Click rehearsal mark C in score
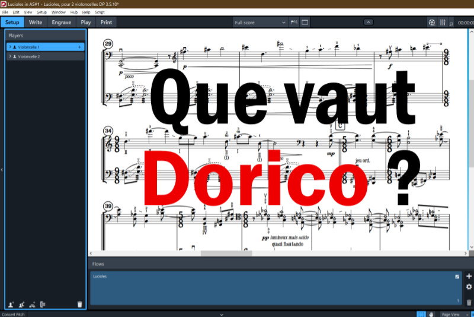 (x=340, y=125)
